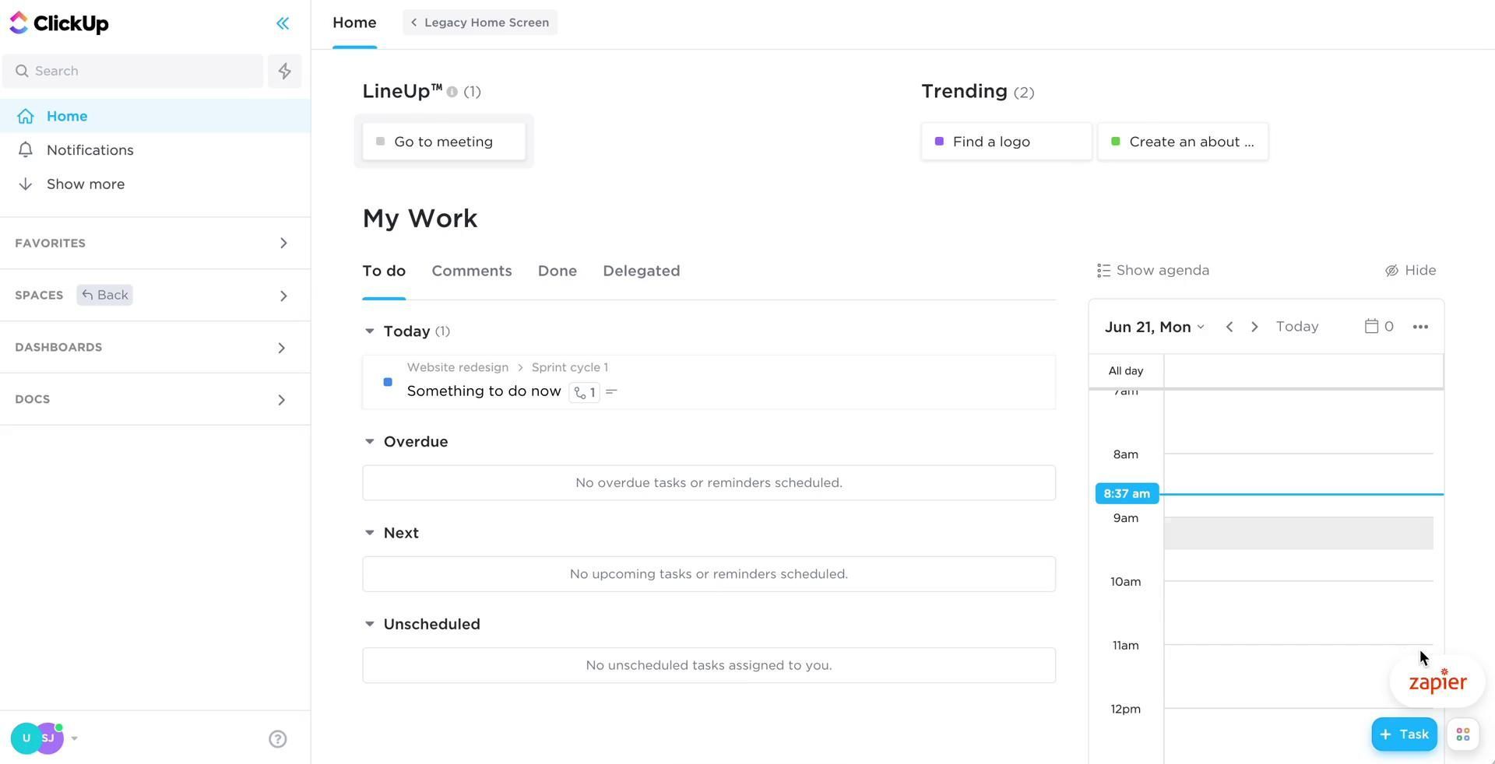Click the purple status swatch on Find a logo
The width and height of the screenshot is (1495, 764).
tap(939, 142)
